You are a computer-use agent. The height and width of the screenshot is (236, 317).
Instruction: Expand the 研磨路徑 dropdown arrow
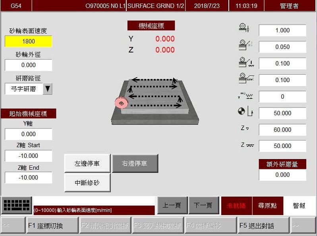coord(47,89)
